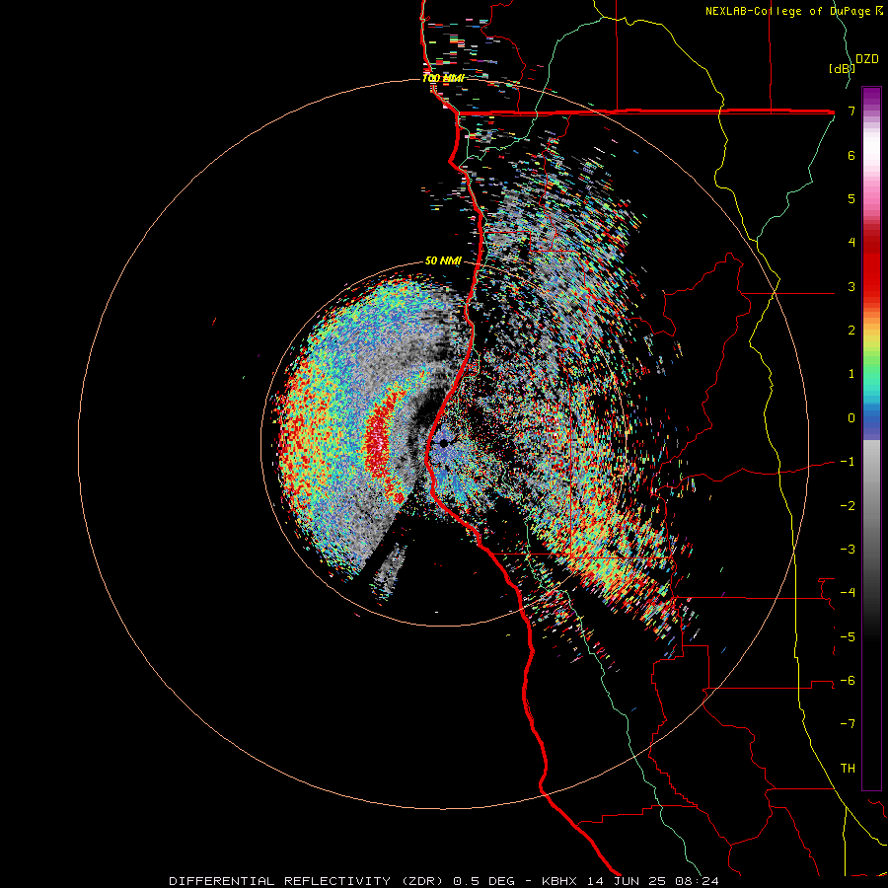Click the 50 NMI range ring label
Viewport: 888px width, 888px height.
(443, 260)
